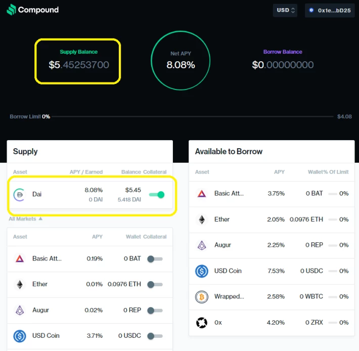Click the Basic Att... icon in Supply markets
The height and width of the screenshot is (351, 359).
[20, 258]
